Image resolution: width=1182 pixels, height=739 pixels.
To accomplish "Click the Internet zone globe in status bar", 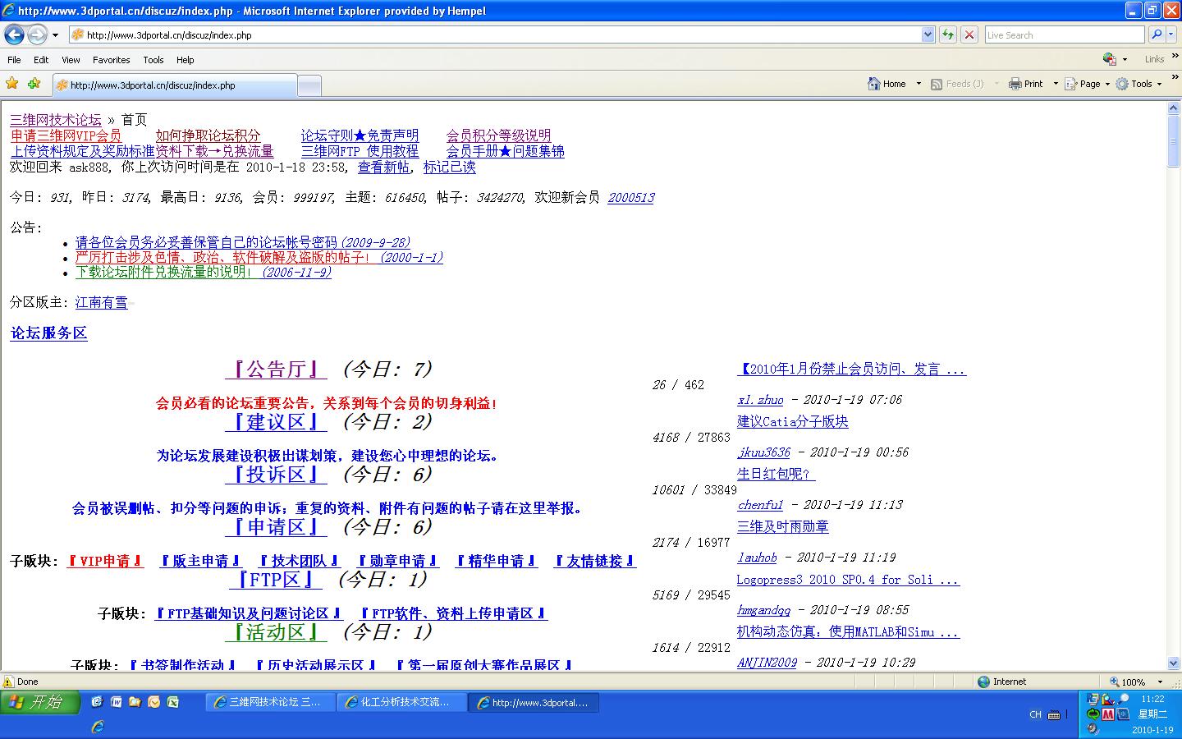I will tap(983, 682).
